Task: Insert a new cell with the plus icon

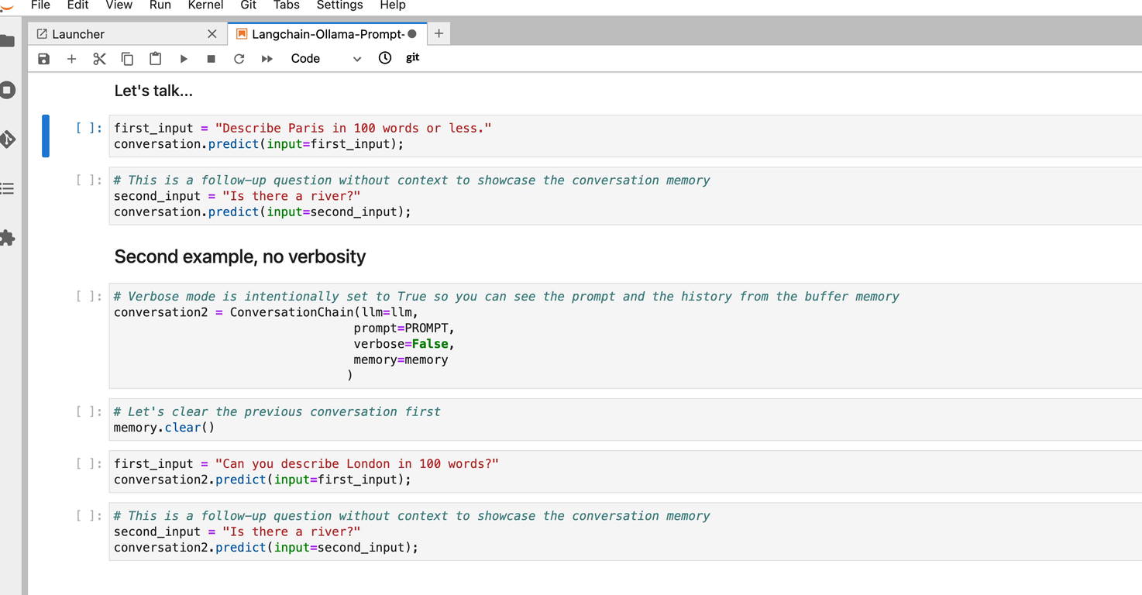Action: [x=71, y=59]
